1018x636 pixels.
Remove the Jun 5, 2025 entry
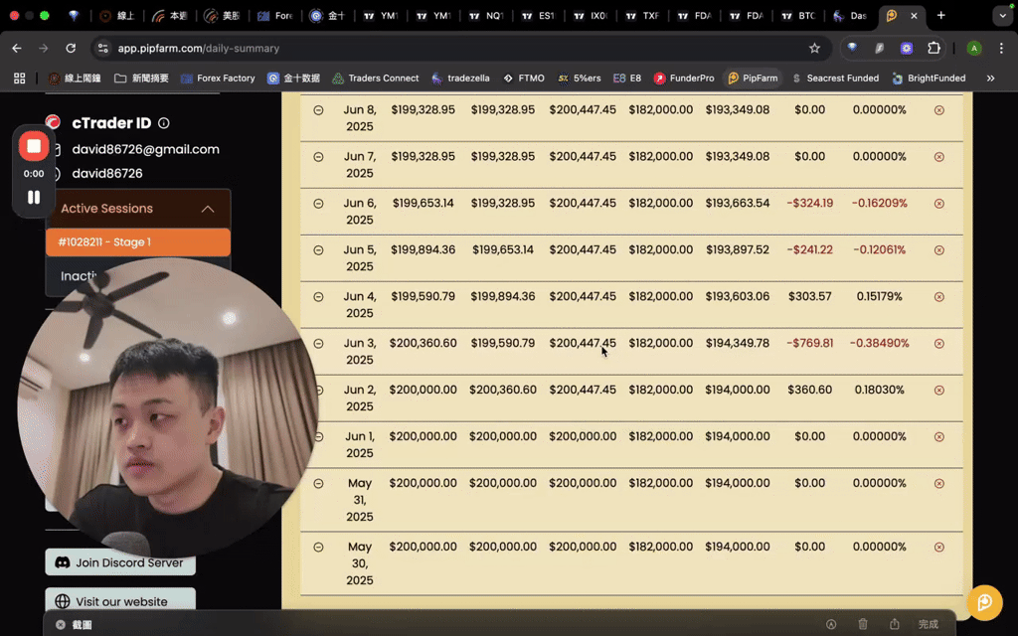tap(938, 250)
